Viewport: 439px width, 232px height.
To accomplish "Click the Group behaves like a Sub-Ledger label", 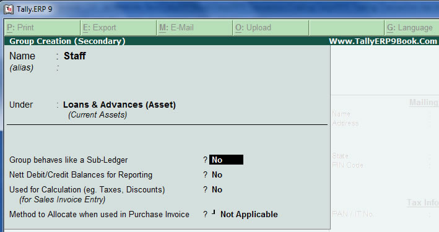I will [68, 160].
